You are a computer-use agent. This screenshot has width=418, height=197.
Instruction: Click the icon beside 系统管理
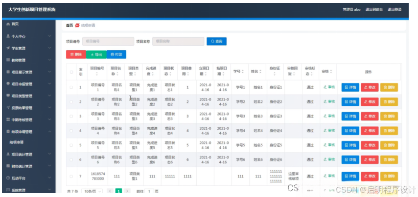8,190
